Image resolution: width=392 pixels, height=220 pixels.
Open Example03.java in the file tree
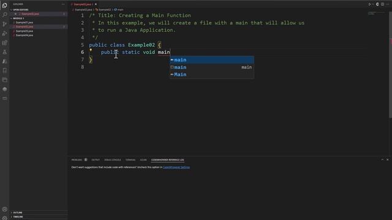24,31
